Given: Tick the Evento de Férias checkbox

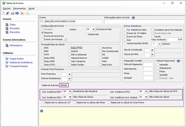Looking at the screenshot, I should click(125, 37).
